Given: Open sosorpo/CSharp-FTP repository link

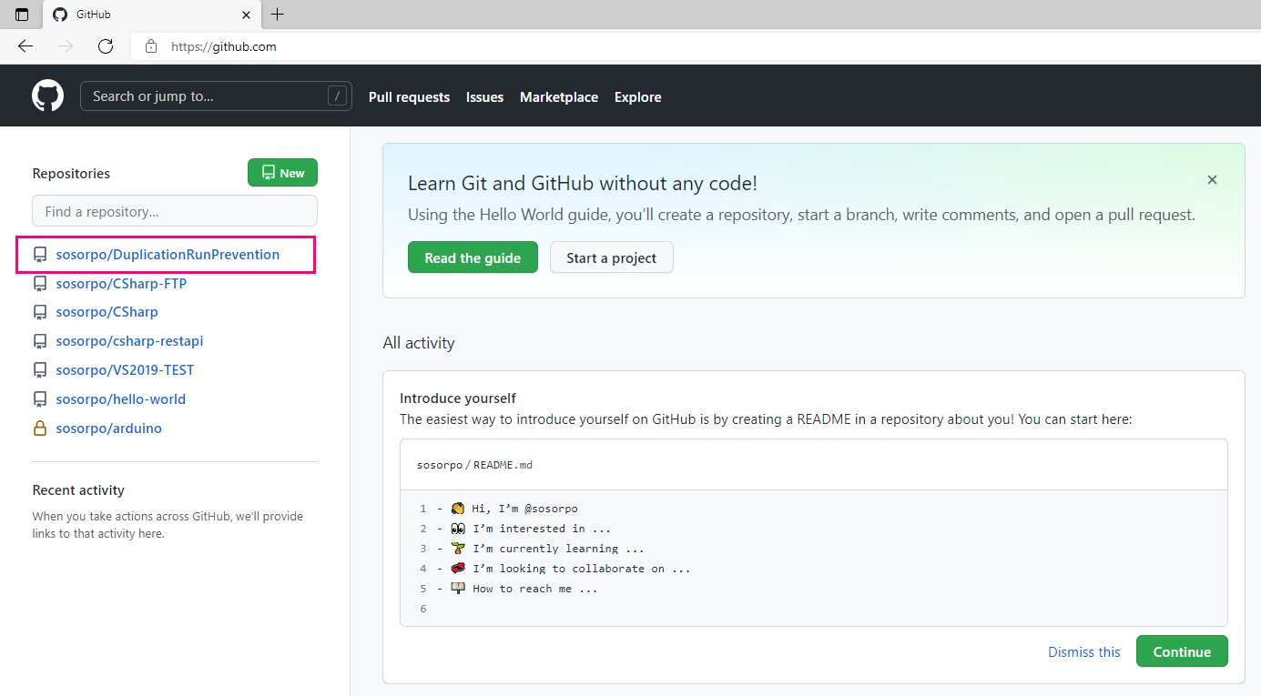Looking at the screenshot, I should coord(121,284).
